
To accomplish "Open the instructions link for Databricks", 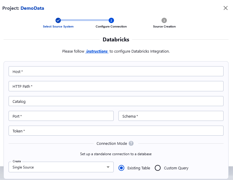I will [97, 51].
